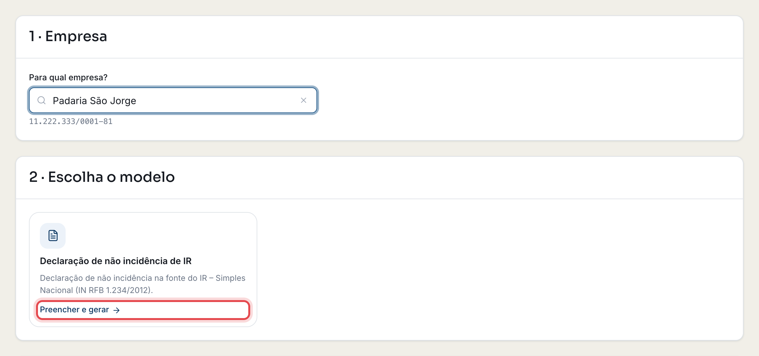Image resolution: width=759 pixels, height=356 pixels.
Task: Click the Para qual empresa? label
Action: point(68,77)
